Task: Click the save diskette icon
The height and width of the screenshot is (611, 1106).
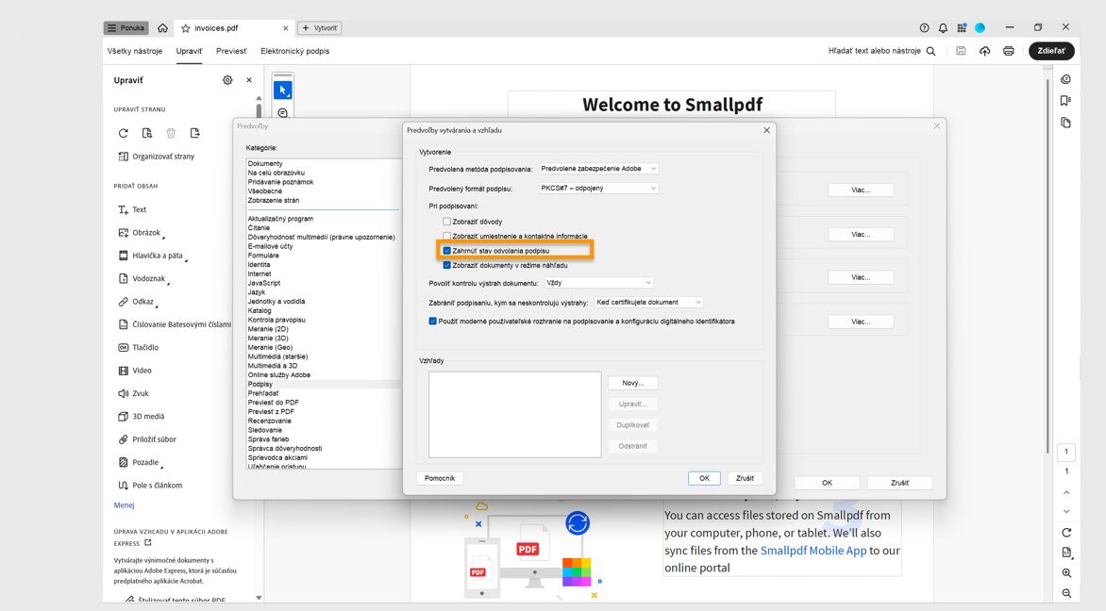Action: click(961, 51)
